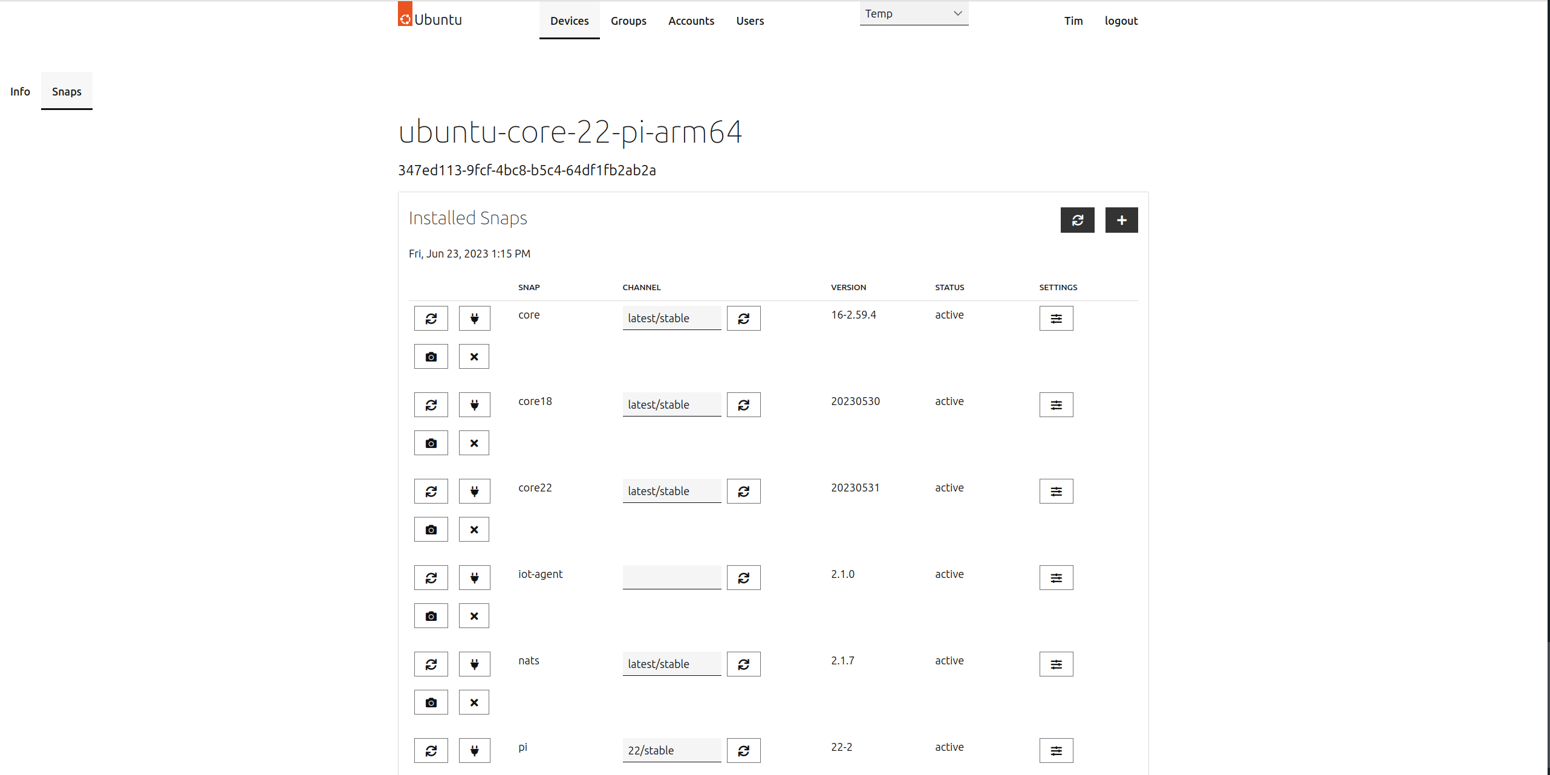Open the Groups menu item

coord(628,21)
